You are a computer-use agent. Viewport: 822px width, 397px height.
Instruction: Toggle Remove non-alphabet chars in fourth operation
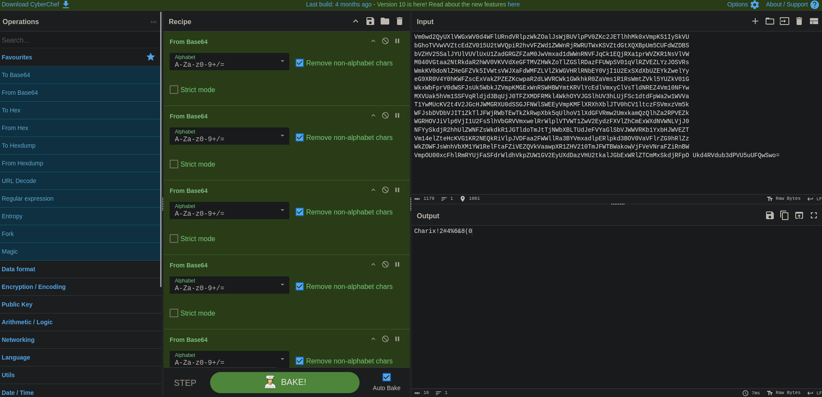coord(300,286)
